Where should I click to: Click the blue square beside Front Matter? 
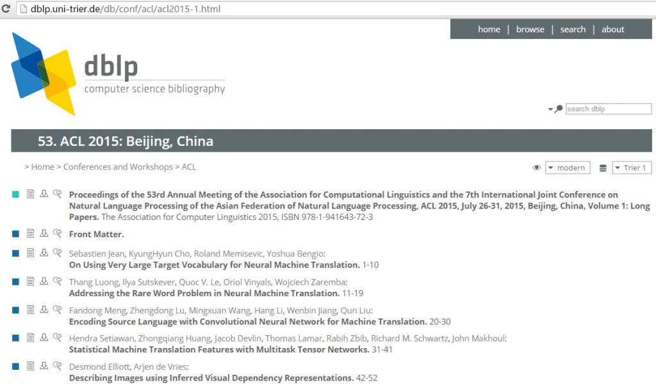pyautogui.click(x=15, y=234)
